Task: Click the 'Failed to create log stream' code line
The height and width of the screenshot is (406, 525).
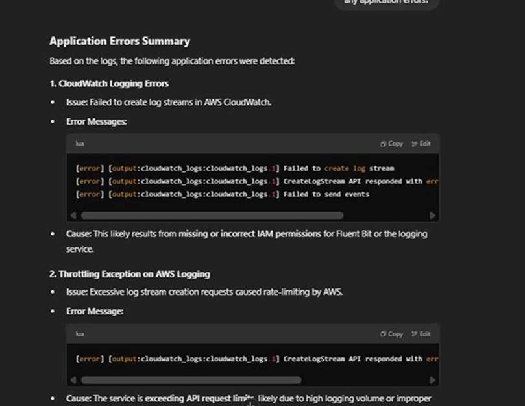Action: [235, 168]
